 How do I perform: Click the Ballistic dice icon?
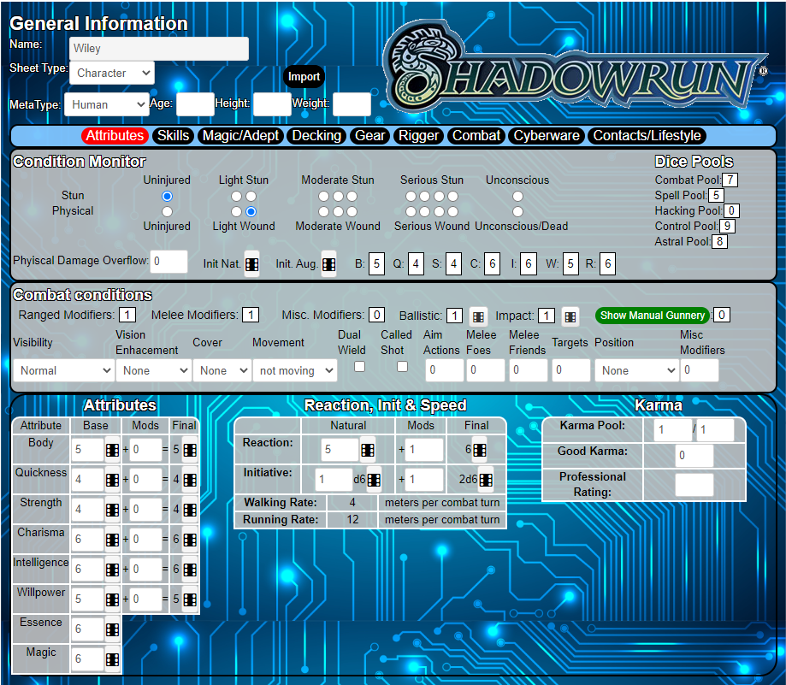coord(479,316)
